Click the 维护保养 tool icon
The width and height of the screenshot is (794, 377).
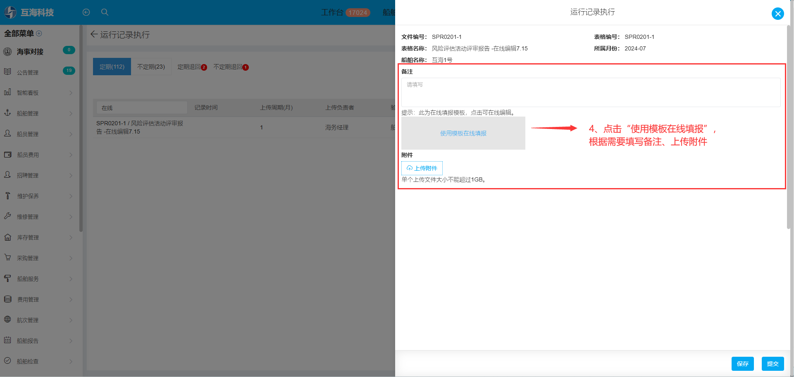[x=7, y=196]
